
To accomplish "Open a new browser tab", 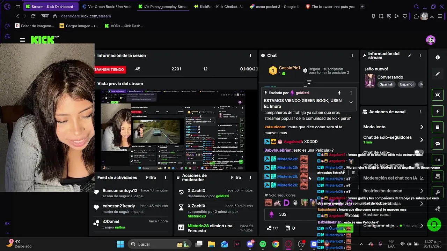I will pyautogui.click(x=362, y=7).
